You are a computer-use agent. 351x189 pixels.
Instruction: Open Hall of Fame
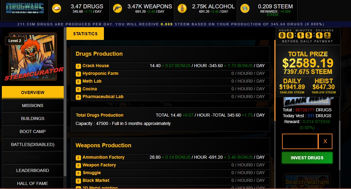pos(33,183)
